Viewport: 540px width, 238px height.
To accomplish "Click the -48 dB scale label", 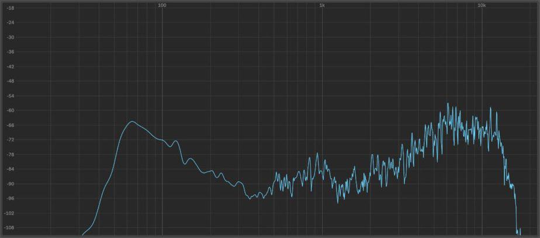I will [10, 81].
